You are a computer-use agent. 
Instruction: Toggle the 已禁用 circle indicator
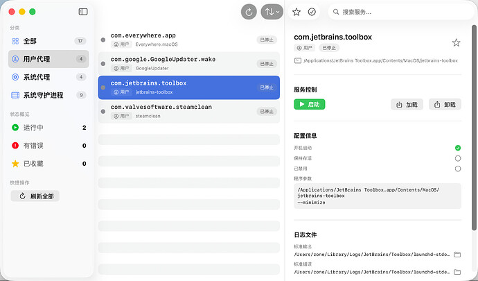[x=458, y=169]
